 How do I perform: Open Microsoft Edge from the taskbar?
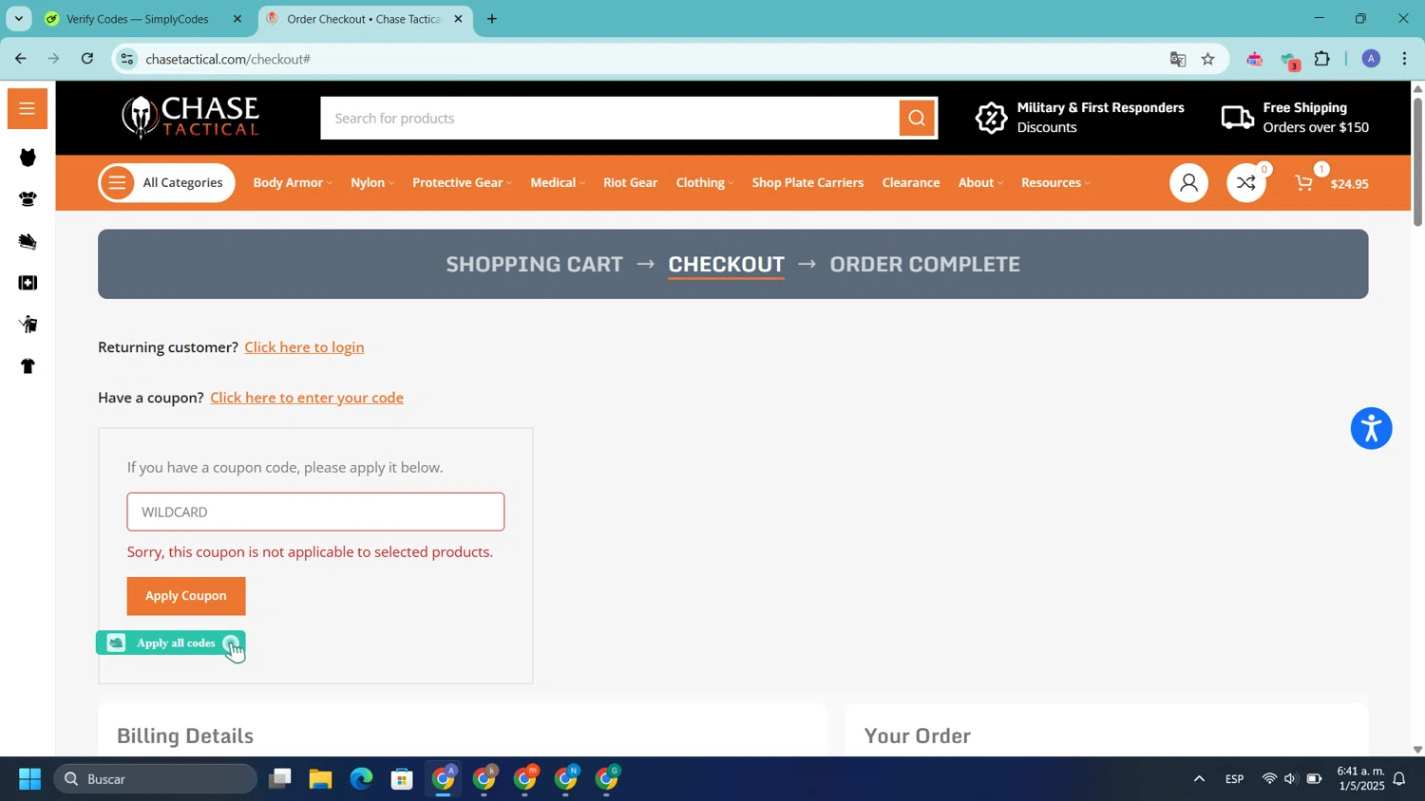pos(361,780)
